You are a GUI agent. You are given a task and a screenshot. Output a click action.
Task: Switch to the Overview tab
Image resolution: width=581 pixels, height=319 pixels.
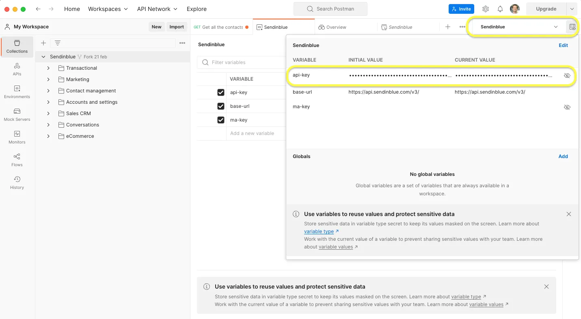click(x=336, y=27)
